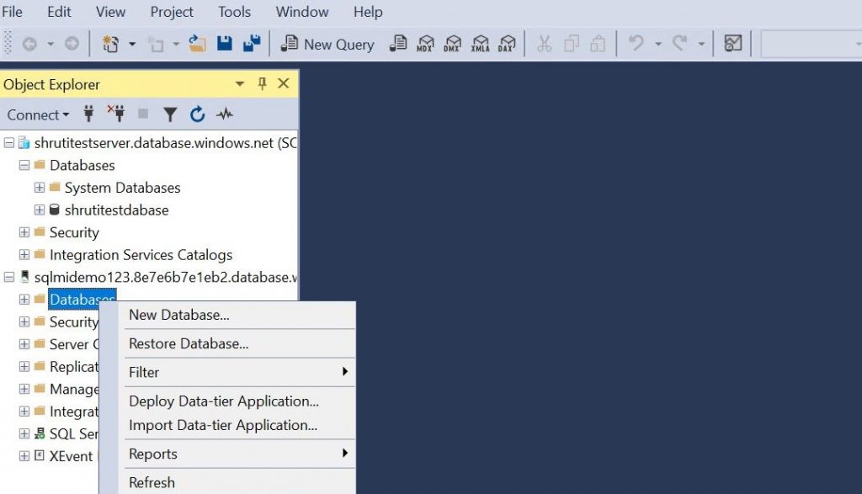Click the Open File folder icon
The image size is (862, 494).
(x=198, y=44)
